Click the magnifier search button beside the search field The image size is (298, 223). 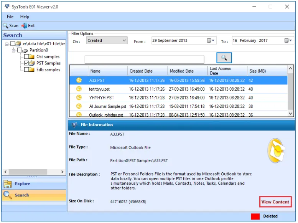[224, 58]
